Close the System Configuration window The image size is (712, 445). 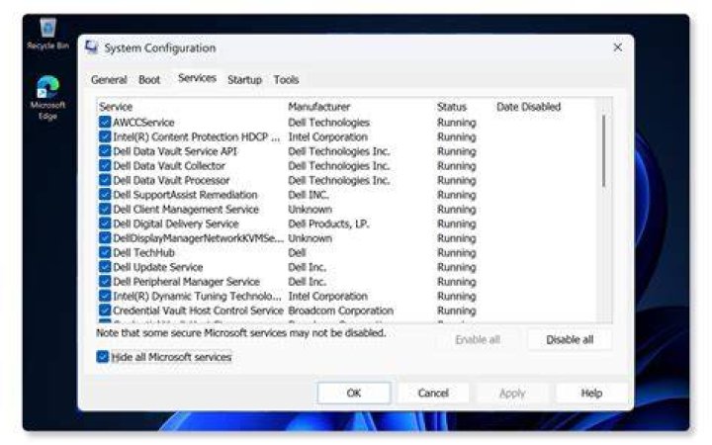click(617, 47)
